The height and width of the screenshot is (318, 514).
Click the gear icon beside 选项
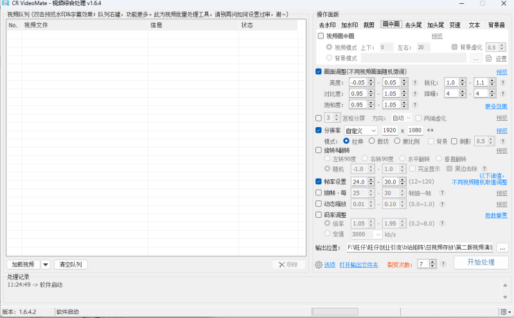click(318, 265)
